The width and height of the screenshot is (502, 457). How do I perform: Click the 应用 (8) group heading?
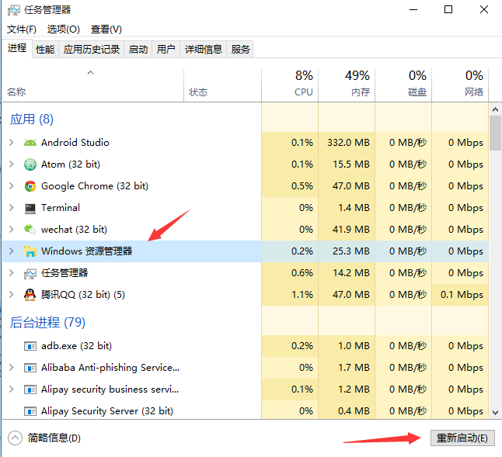(32, 119)
